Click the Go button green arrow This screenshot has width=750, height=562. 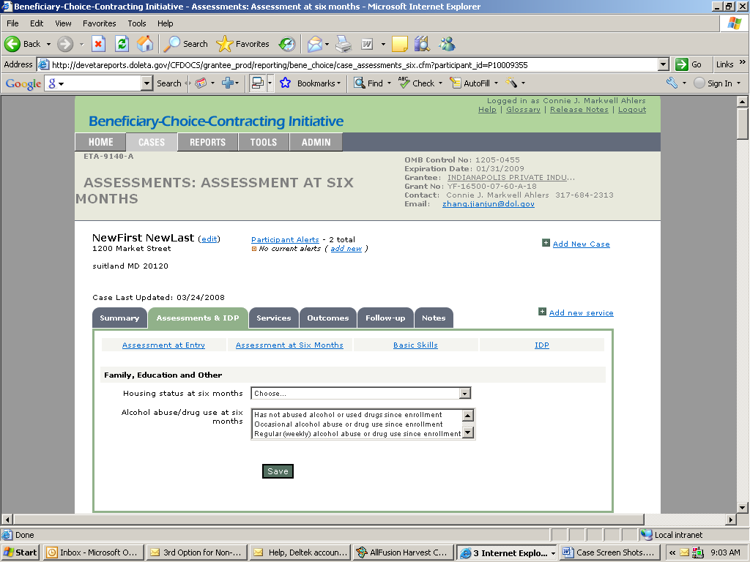pos(682,64)
